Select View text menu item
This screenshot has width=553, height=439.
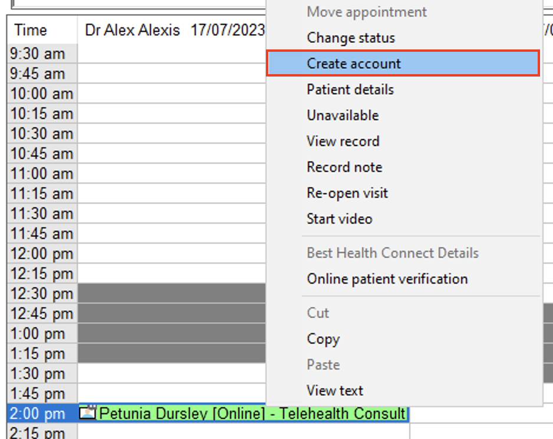pos(335,391)
